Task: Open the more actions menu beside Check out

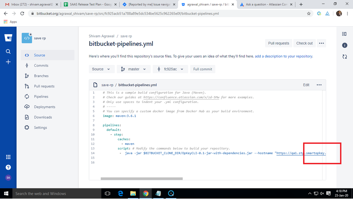Action: point(321,43)
